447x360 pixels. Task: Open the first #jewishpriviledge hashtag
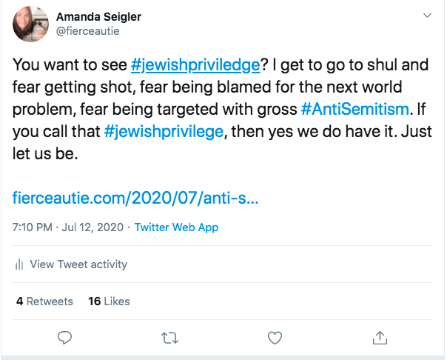pyautogui.click(x=195, y=65)
